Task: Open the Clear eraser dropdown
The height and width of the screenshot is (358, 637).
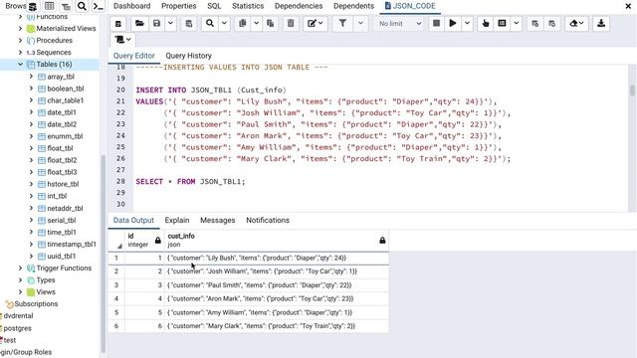Action: (576, 24)
